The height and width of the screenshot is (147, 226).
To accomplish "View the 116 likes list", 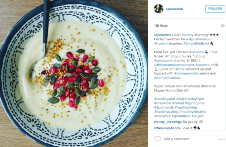I will [x=161, y=26].
